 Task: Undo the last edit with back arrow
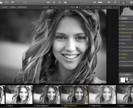pyautogui.click(x=109, y=2)
